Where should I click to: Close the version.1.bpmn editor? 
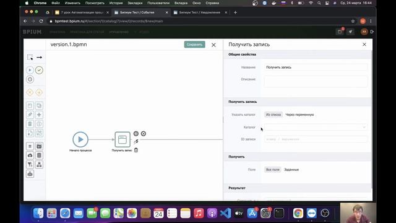[x=213, y=45]
